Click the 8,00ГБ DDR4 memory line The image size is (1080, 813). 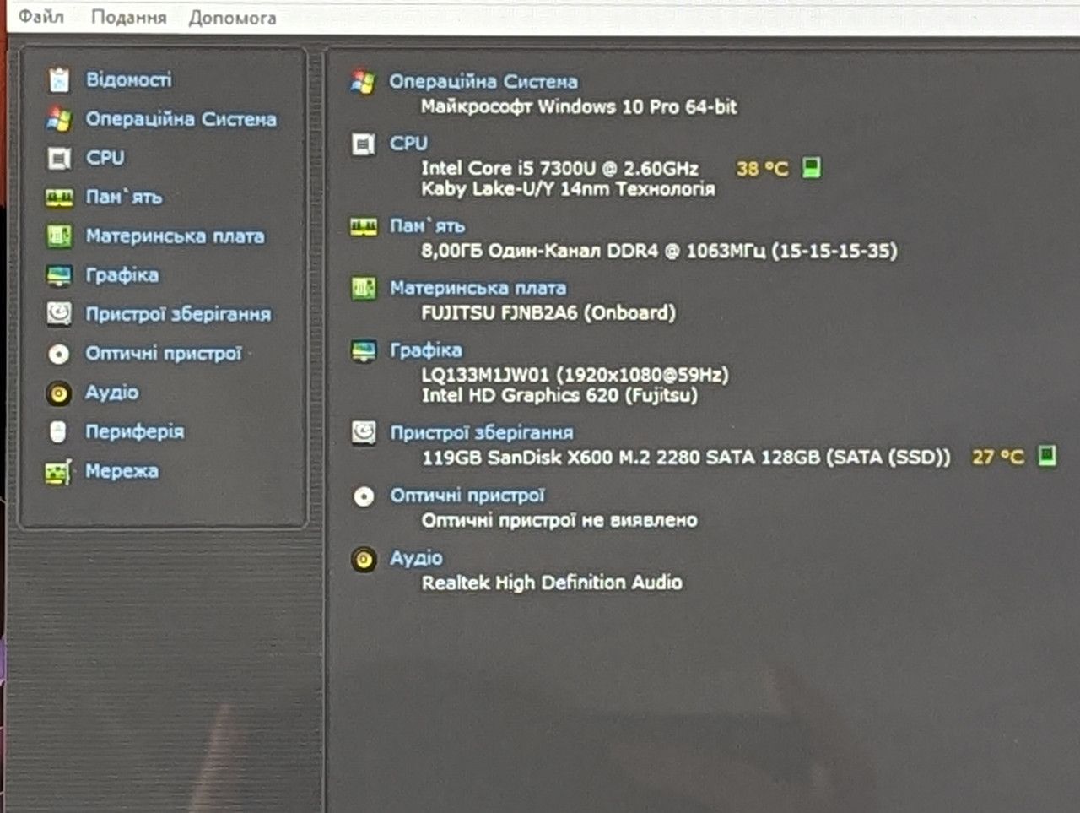point(659,251)
